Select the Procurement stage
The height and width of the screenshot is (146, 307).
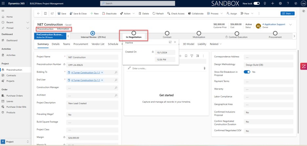point(275,33)
